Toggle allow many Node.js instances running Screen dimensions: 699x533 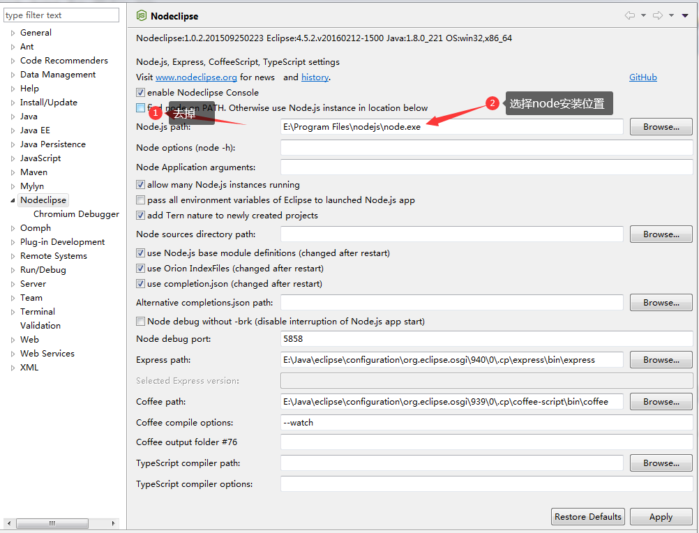140,184
